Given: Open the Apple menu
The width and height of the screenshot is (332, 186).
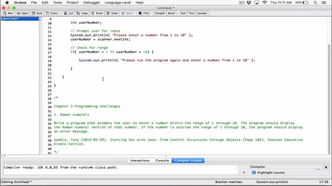Looking at the screenshot, I should [x=7, y=3].
